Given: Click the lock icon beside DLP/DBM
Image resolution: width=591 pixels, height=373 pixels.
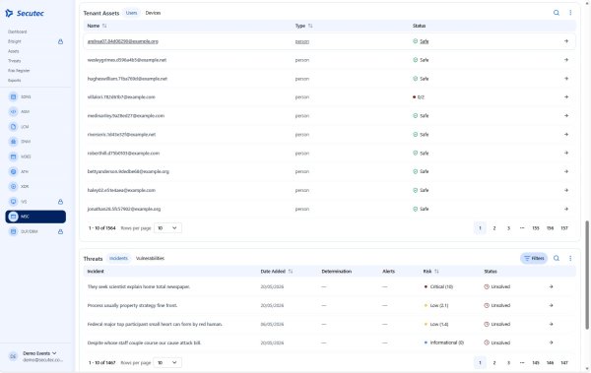Looking at the screenshot, I should pos(60,231).
